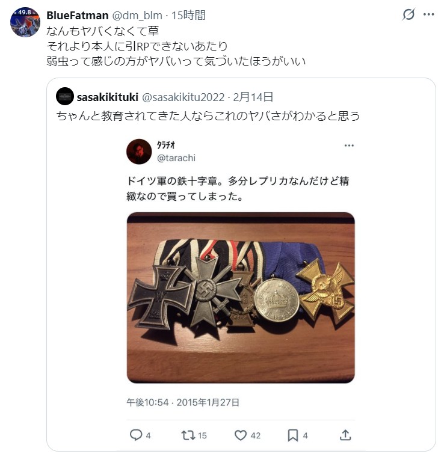Open the sasakikituki display name link
Screen dimensions: 447x454
pos(108,97)
